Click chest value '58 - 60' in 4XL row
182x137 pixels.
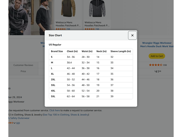(71, 91)
